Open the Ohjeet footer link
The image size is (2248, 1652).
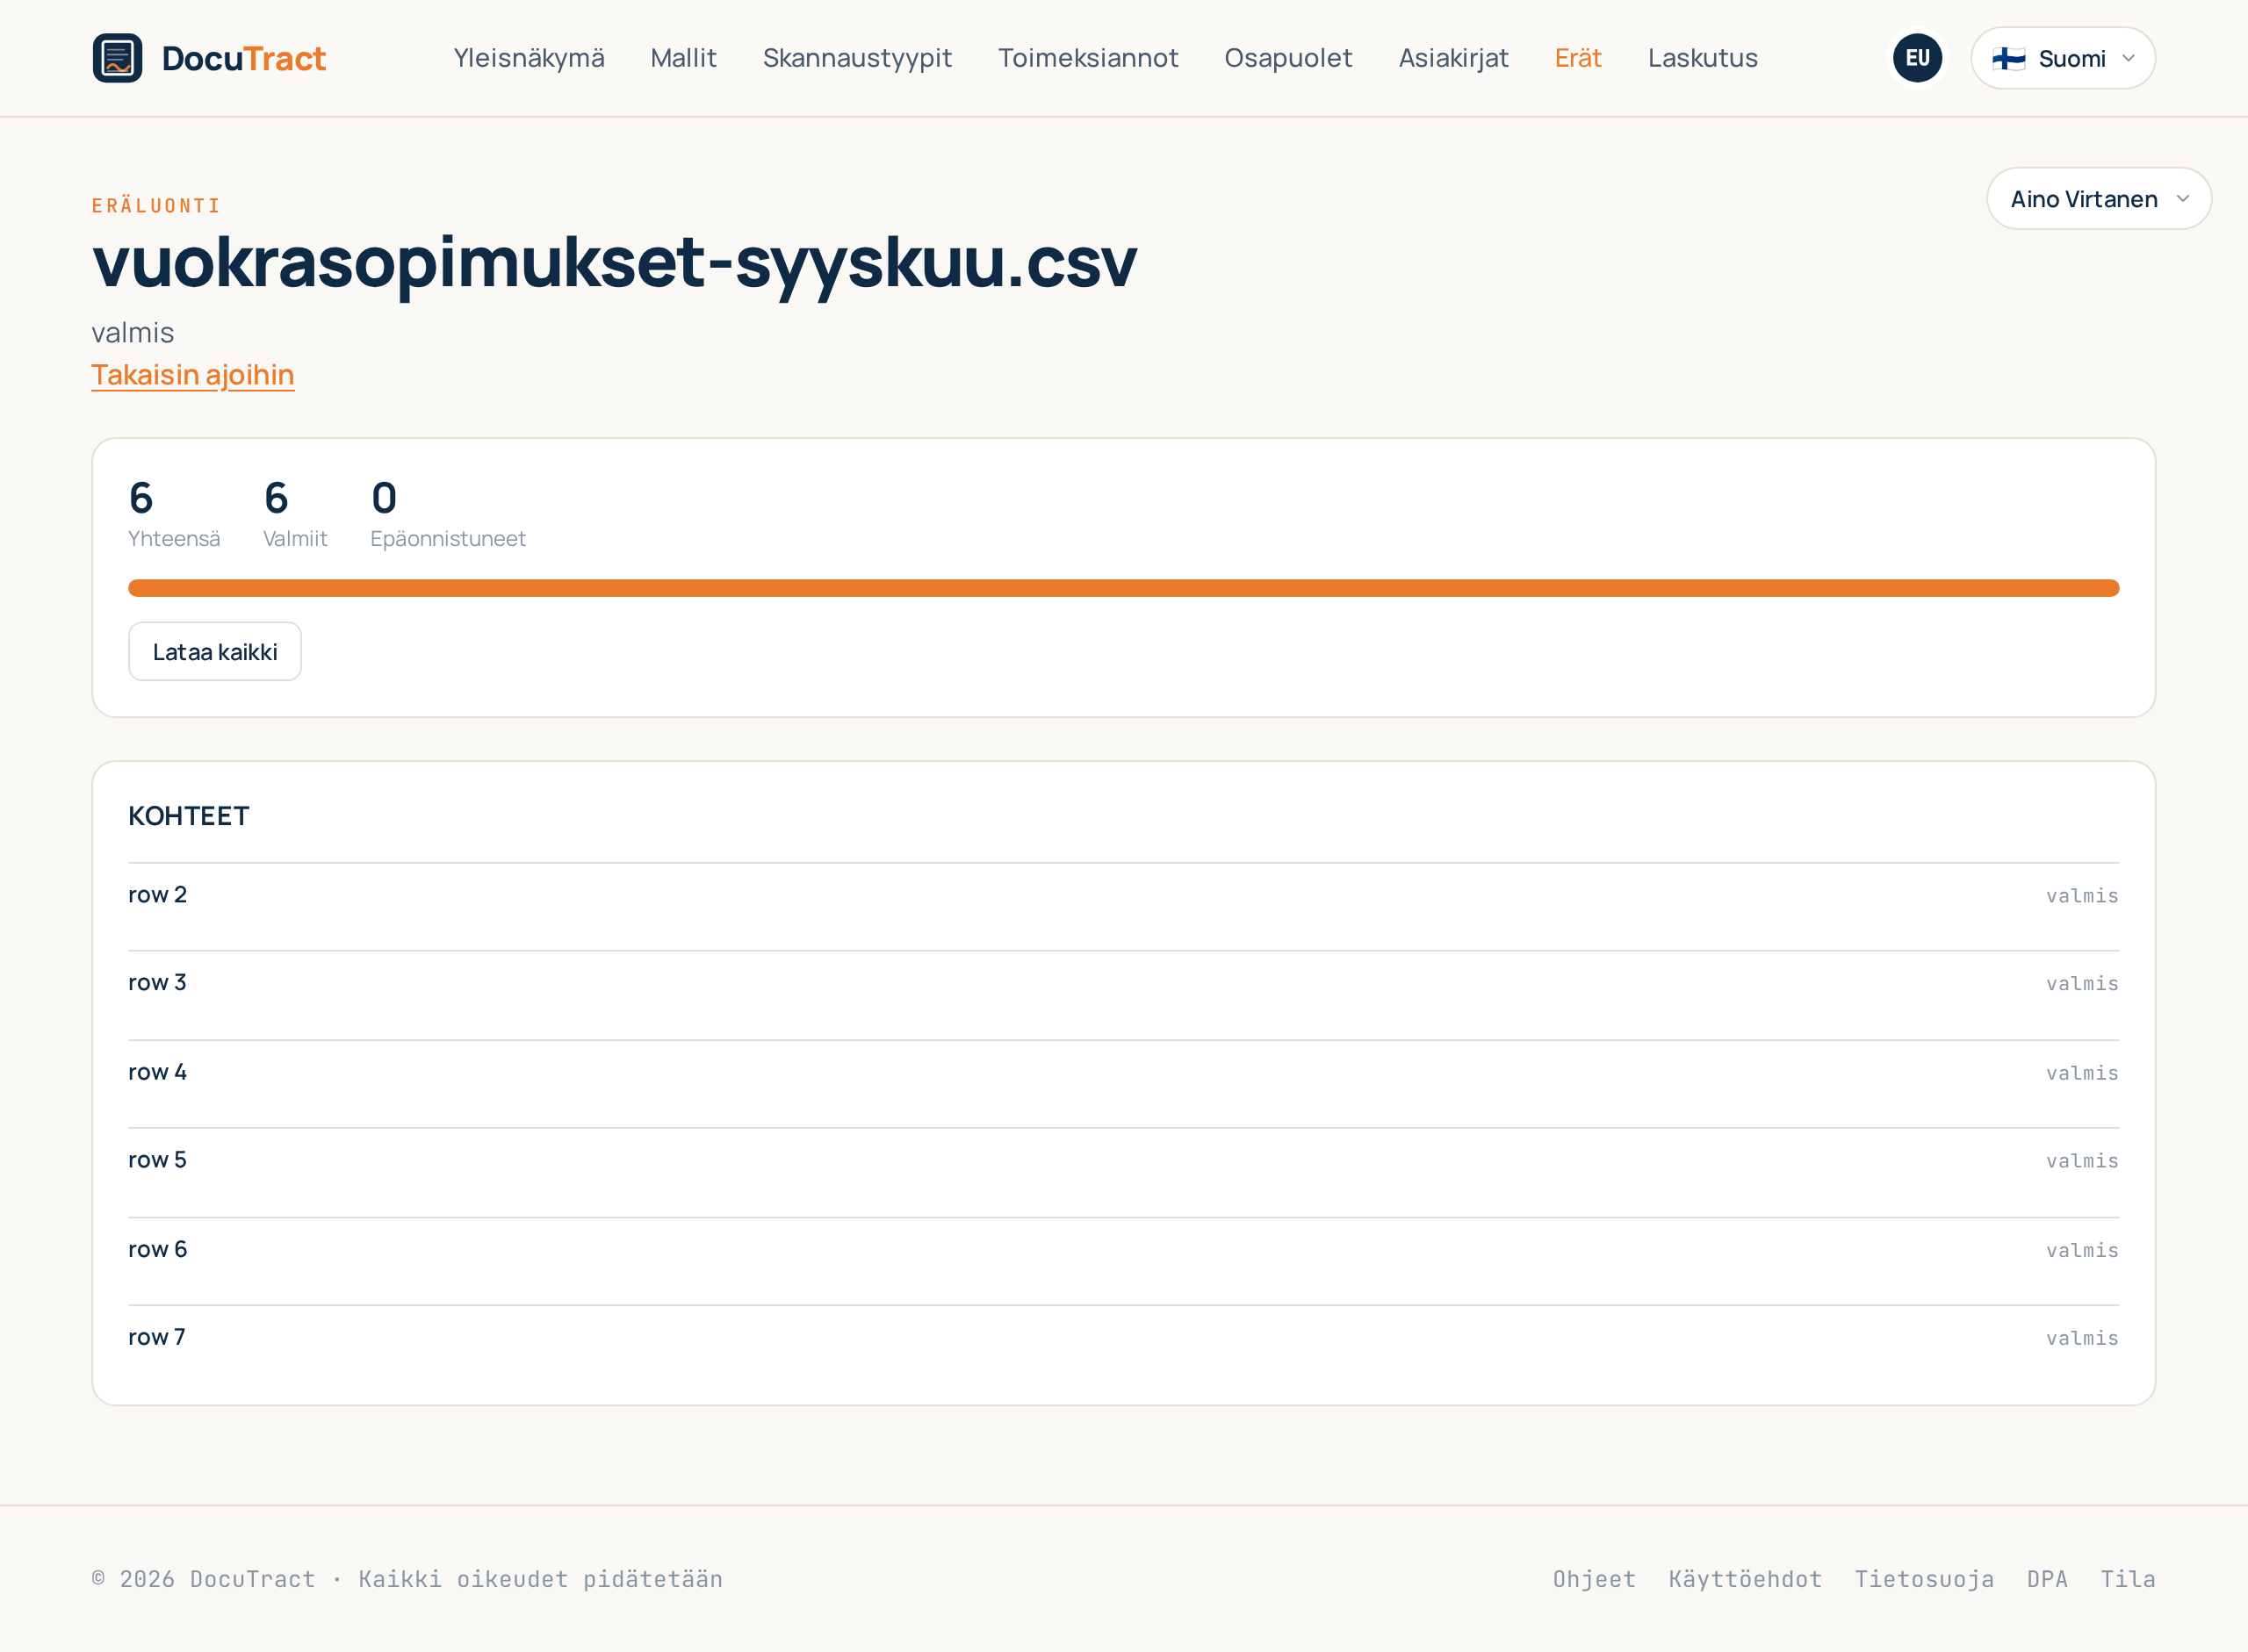pos(1594,1579)
